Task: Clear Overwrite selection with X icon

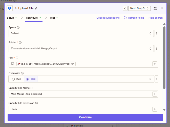Action: pos(150,79)
